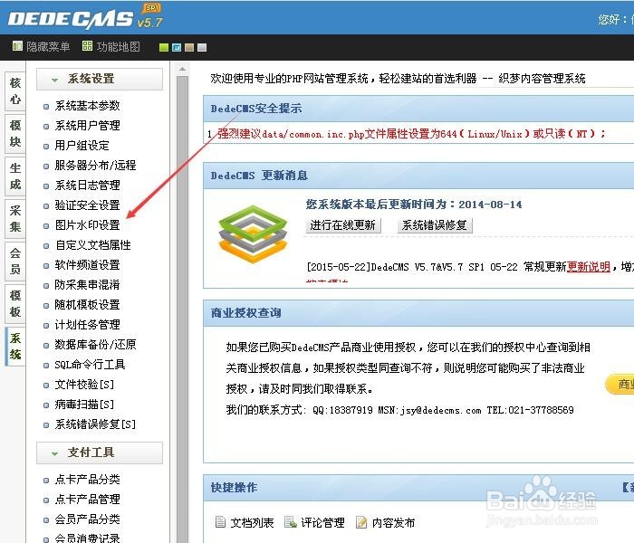Click the DedeCMS 更新消息 panel header
This screenshot has height=543, width=634.
click(x=418, y=176)
